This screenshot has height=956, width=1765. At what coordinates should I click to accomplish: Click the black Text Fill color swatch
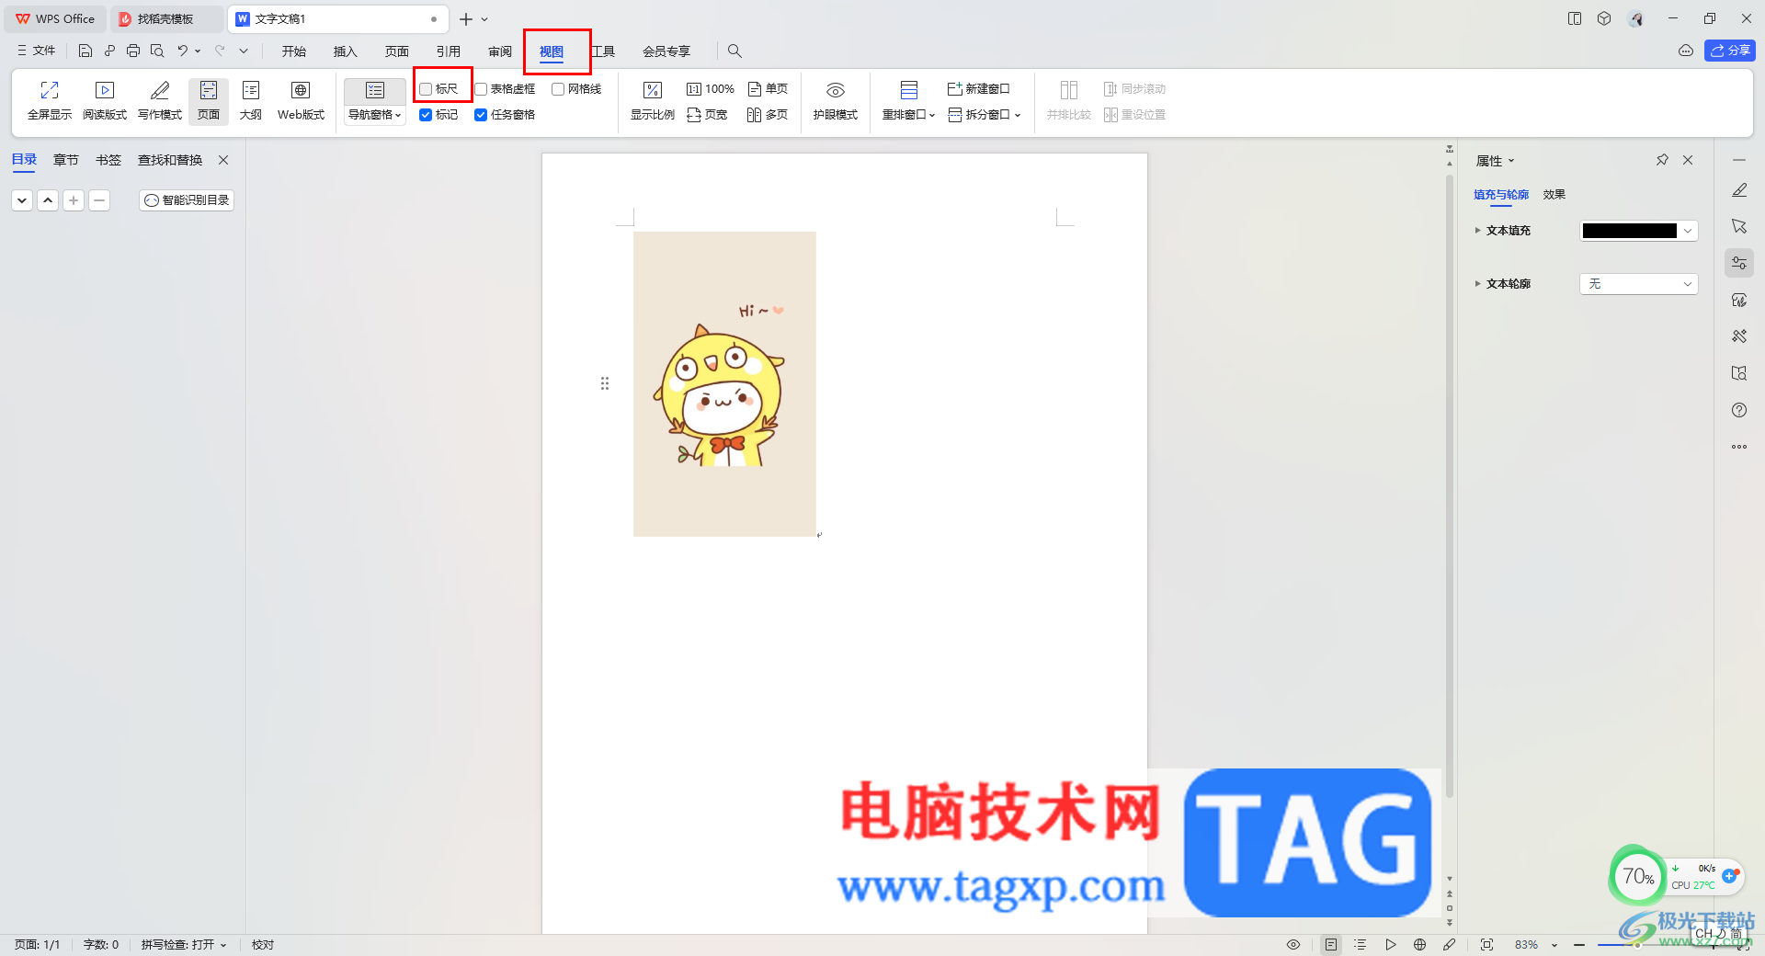coord(1629,231)
